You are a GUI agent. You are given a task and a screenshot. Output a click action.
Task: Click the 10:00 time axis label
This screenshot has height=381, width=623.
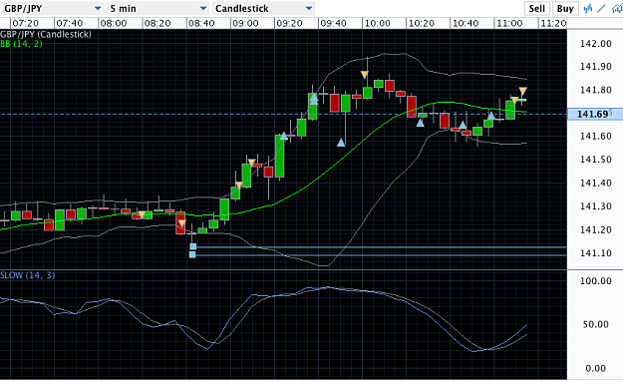(x=378, y=24)
